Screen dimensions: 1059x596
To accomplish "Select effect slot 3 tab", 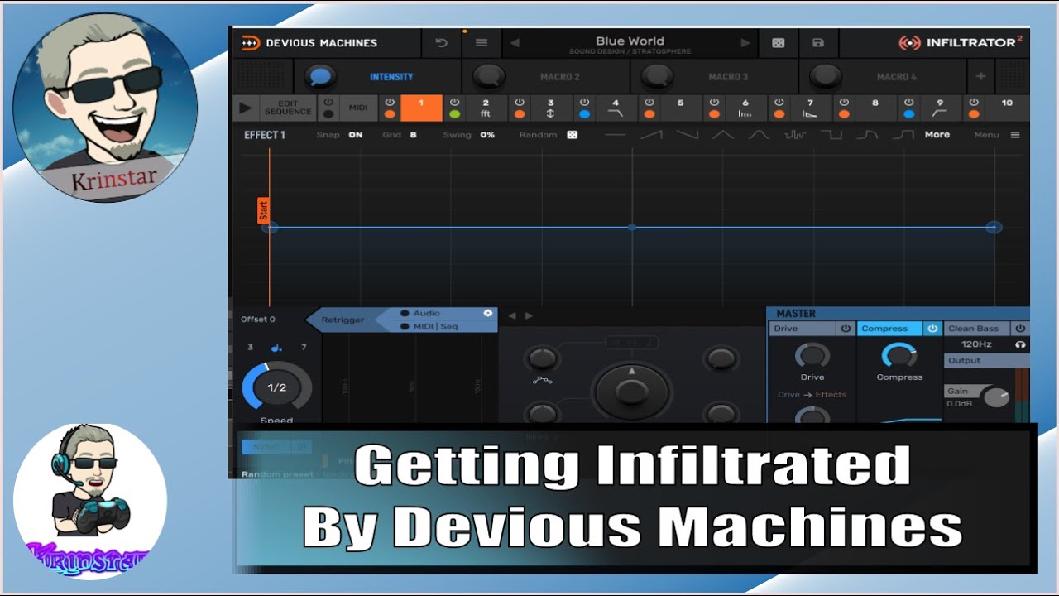I will click(x=551, y=108).
